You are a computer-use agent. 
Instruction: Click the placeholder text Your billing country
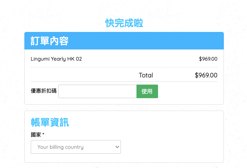61,147
